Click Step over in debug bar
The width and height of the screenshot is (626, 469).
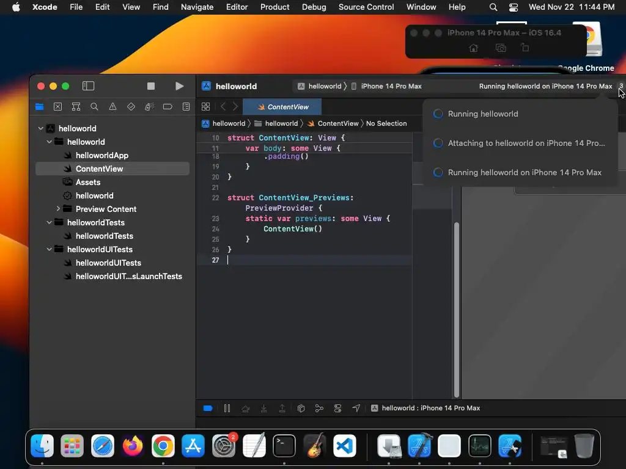coord(246,409)
